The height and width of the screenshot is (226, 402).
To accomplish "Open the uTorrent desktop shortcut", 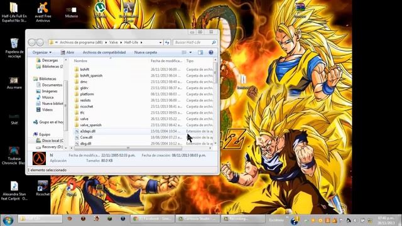I will tap(100, 10).
